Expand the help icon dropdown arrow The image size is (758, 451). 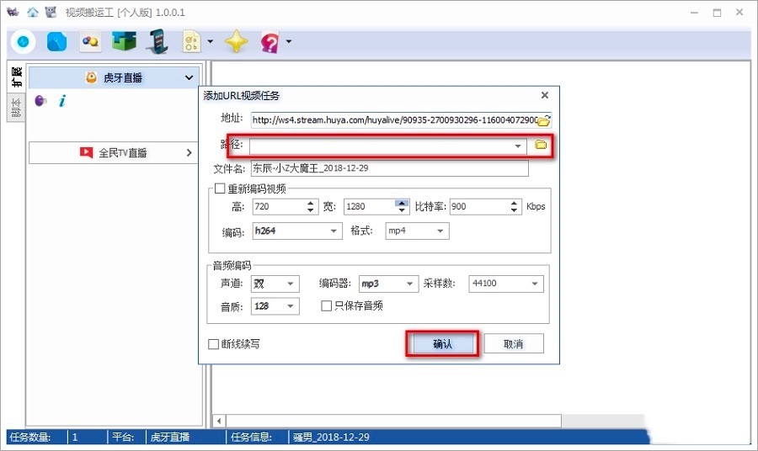(x=289, y=41)
